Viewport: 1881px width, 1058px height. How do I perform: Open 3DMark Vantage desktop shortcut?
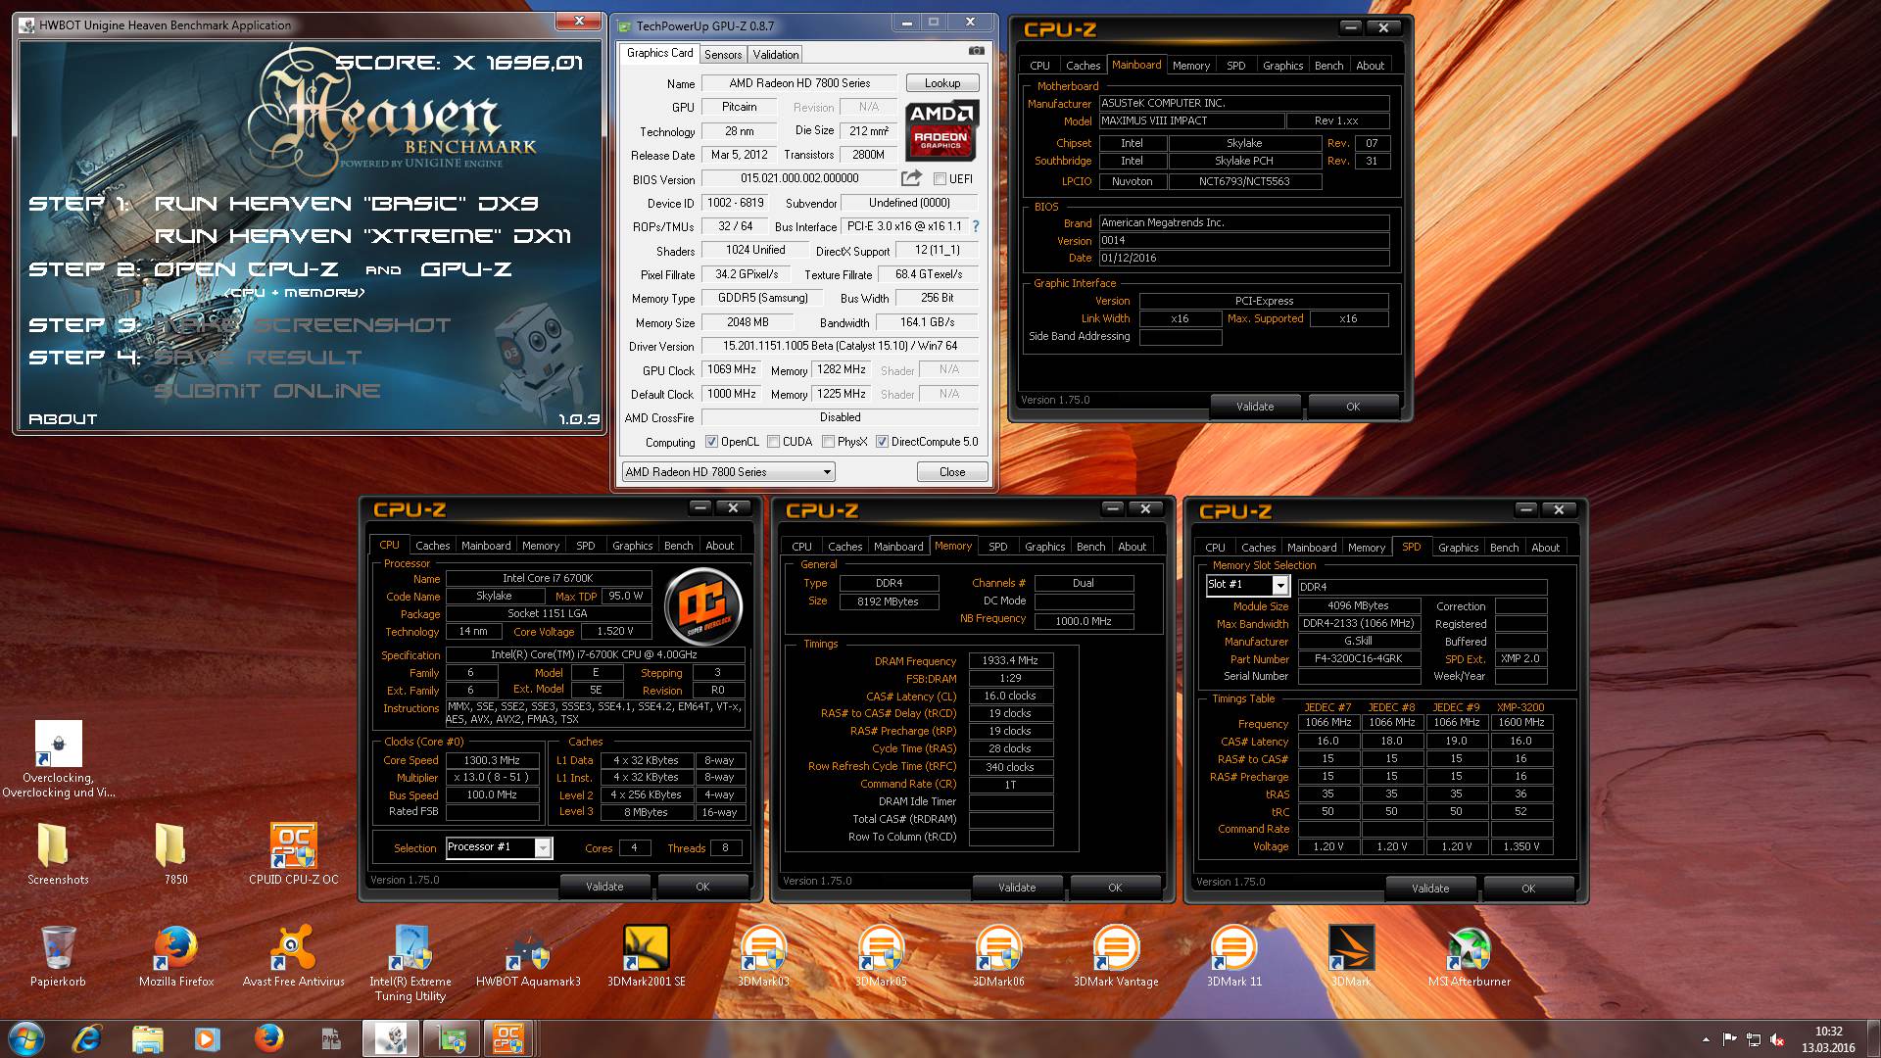pyautogui.click(x=1116, y=957)
